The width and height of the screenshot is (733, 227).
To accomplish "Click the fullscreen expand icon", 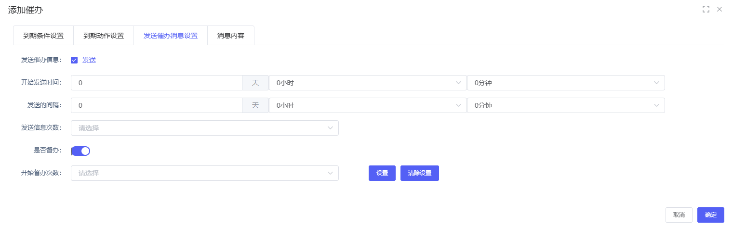I will [x=706, y=9].
